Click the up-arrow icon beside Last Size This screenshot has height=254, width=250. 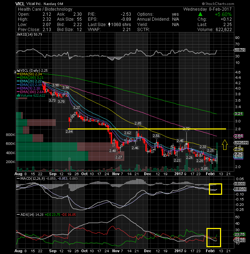(109, 25)
